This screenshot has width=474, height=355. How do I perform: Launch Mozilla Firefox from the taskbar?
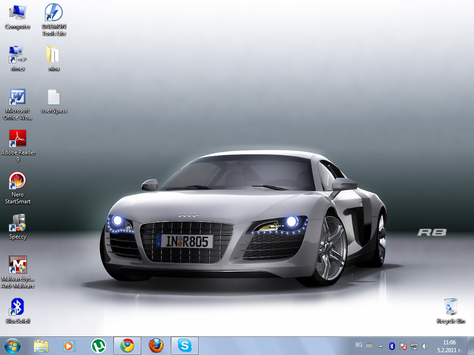click(156, 346)
